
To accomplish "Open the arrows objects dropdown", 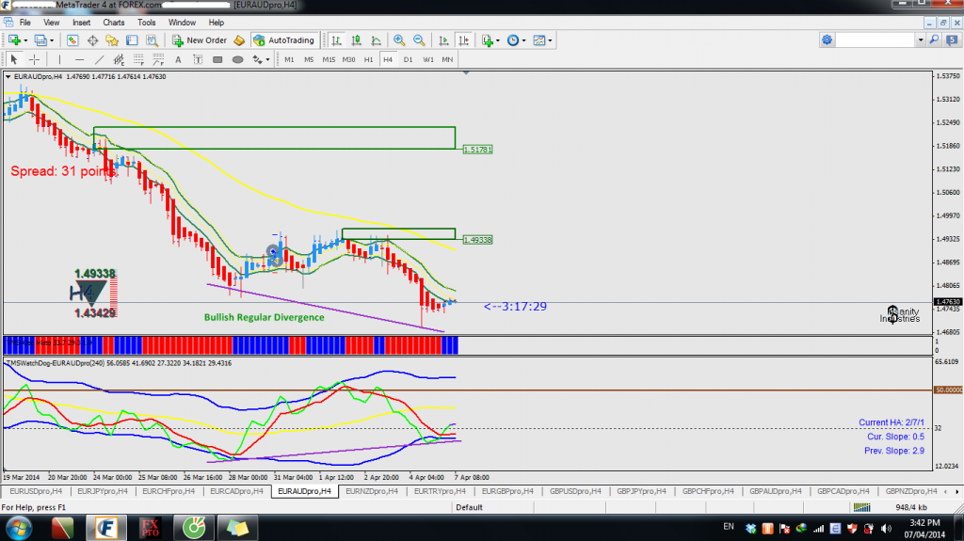I will click(x=261, y=59).
